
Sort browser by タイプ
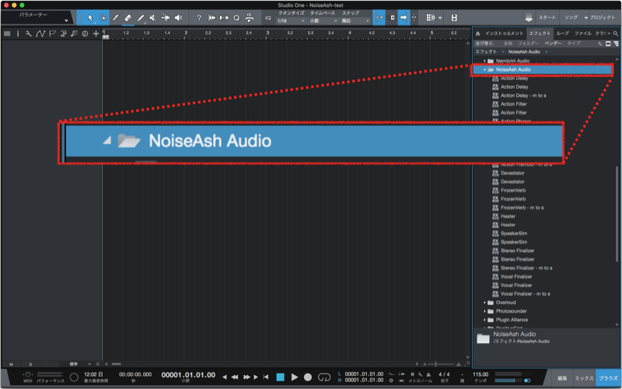[574, 44]
